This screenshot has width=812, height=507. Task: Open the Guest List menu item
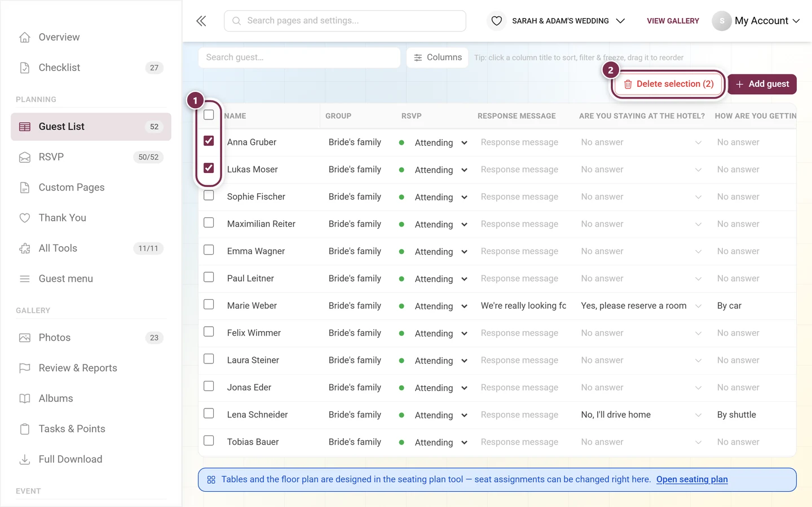click(x=91, y=127)
